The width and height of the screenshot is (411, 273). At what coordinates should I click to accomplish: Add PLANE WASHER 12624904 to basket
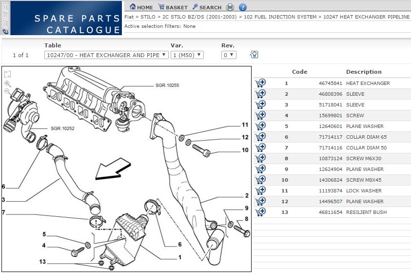(x=260, y=169)
